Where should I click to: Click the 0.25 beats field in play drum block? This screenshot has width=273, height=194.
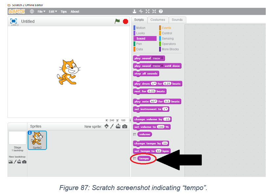click(167, 84)
